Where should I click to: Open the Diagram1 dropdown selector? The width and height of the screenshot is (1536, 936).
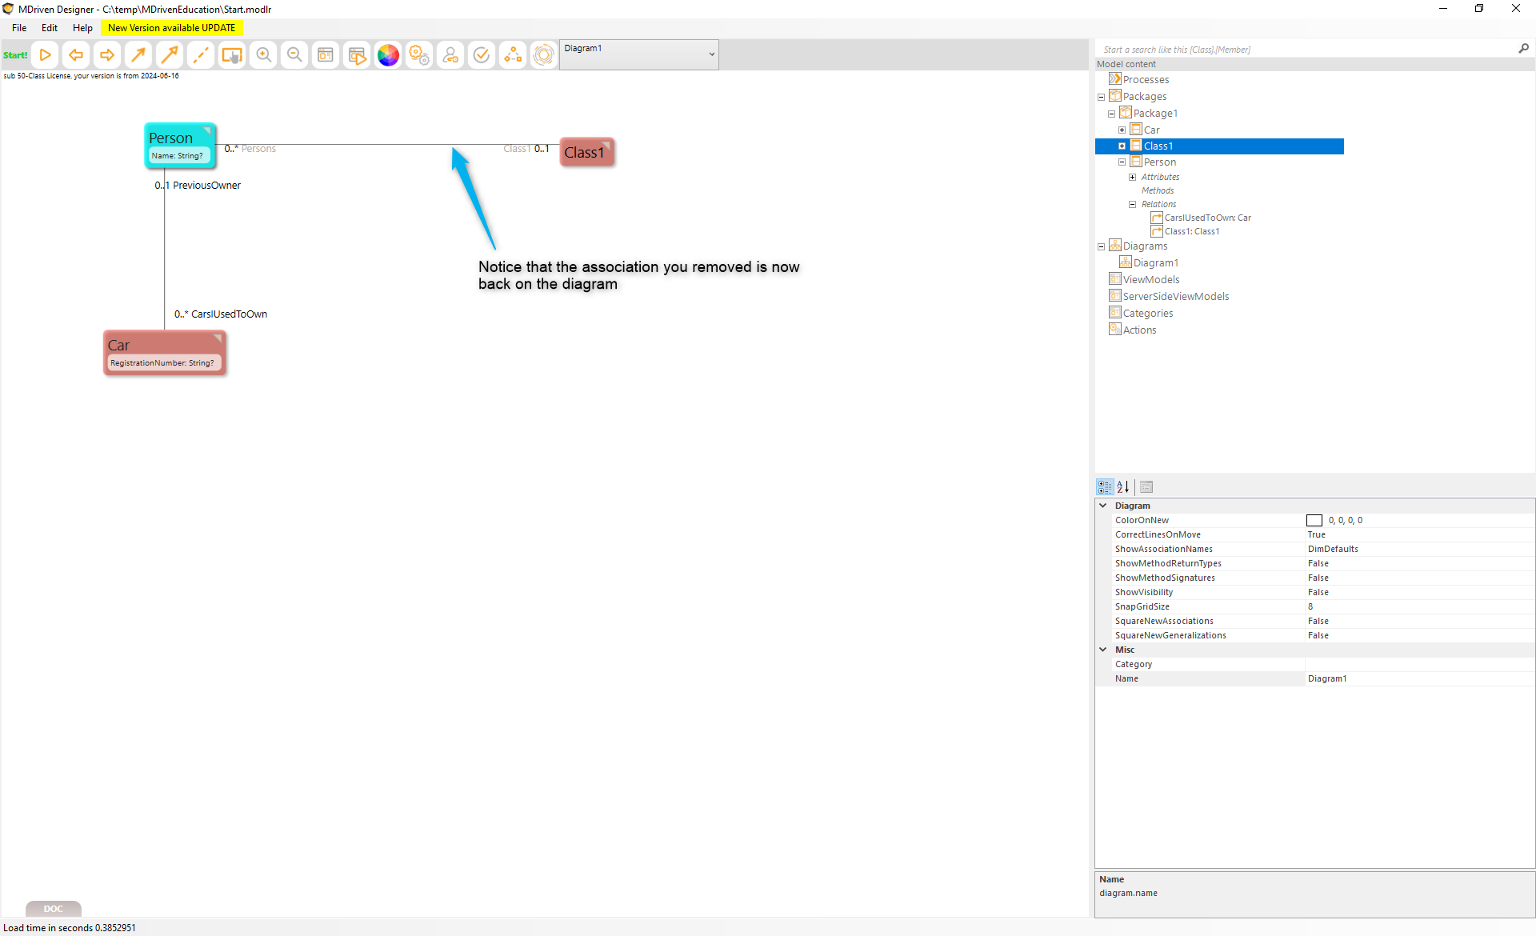coord(711,54)
